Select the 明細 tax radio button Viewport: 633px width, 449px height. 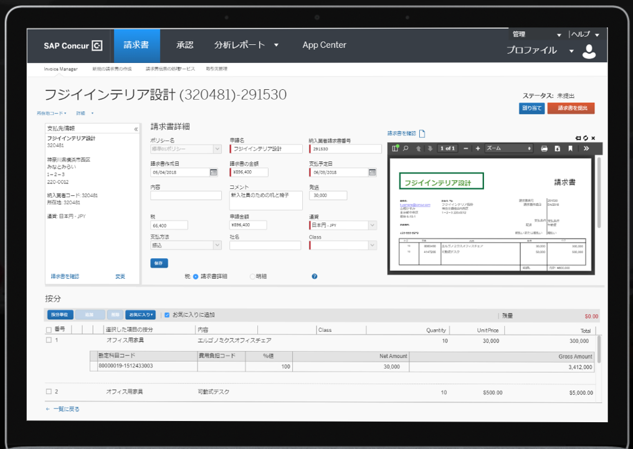coord(252,276)
